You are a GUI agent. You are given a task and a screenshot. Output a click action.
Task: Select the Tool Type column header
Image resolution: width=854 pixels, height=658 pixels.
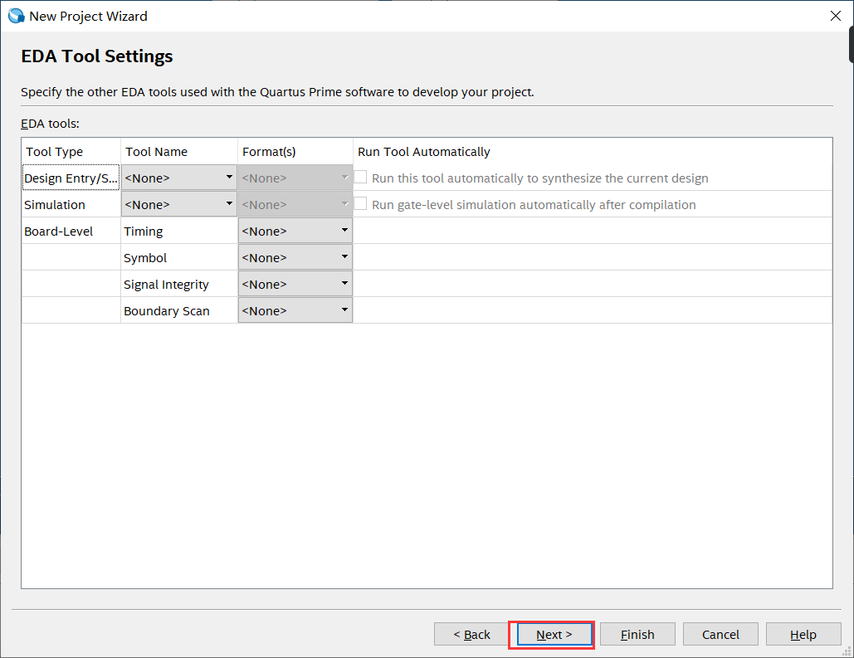[x=55, y=152]
